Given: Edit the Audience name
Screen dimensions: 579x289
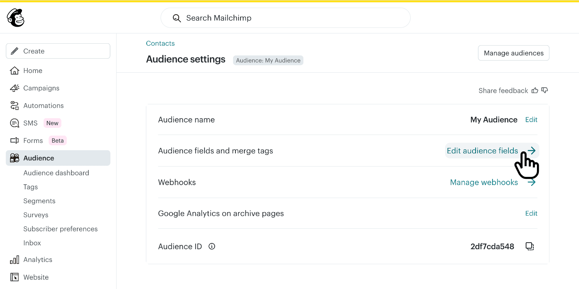Looking at the screenshot, I should [531, 120].
